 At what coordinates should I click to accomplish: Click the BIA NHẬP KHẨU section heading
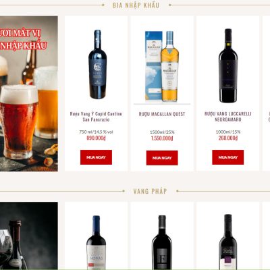[x=136, y=5]
